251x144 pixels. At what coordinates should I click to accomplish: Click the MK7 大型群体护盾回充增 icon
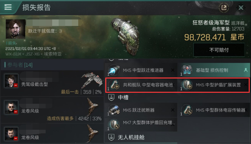click(x=113, y=125)
